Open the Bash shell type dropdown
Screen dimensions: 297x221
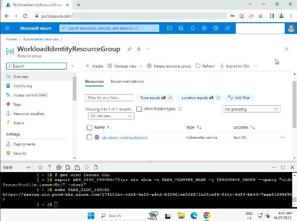point(17,168)
